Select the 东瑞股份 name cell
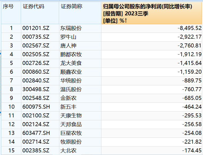Screen dimensions: 203x155 tap(80, 28)
